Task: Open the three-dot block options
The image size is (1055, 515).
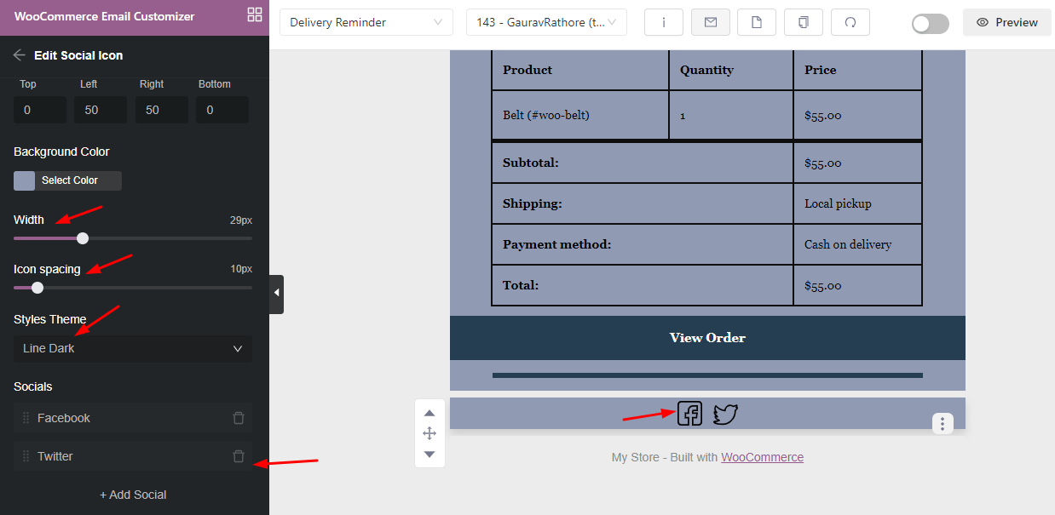Action: pos(942,423)
